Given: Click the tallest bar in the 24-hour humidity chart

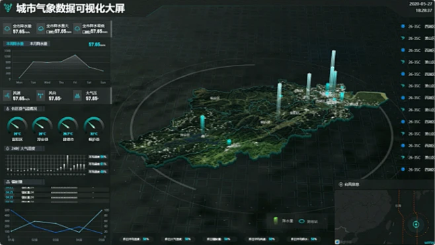Looking at the screenshot, I should (x=67, y=162).
